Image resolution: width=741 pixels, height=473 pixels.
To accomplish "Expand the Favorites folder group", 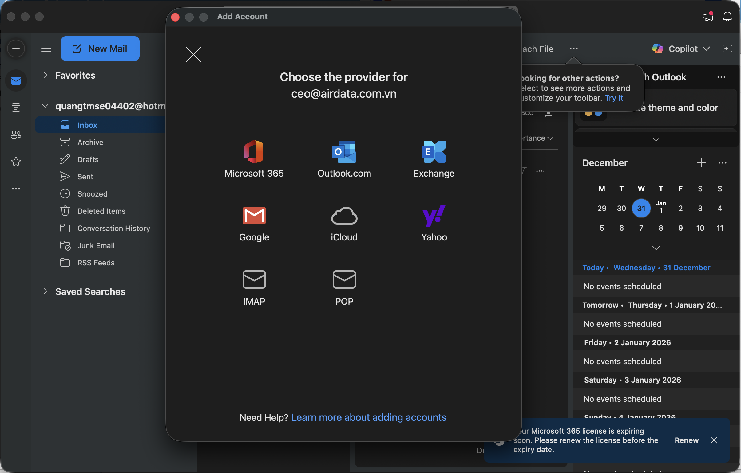I will pos(45,75).
